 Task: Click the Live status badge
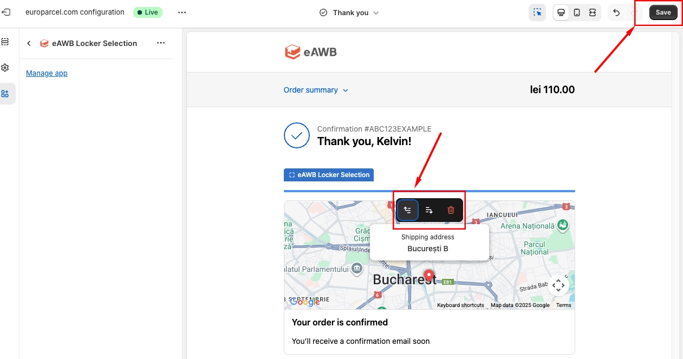click(148, 12)
